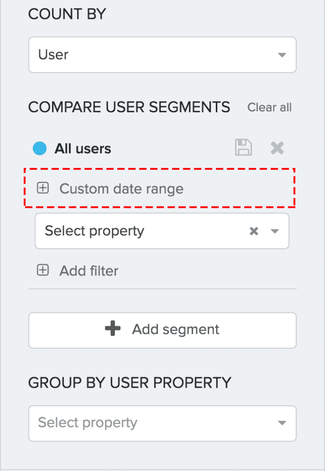Click the Add filter text
The image size is (325, 471).
89,270
